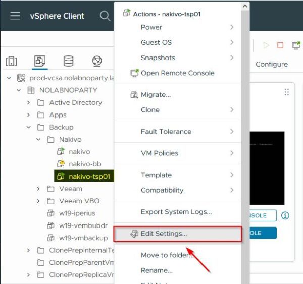Choose Export System Logs...
The image size is (303, 284).
tap(177, 212)
